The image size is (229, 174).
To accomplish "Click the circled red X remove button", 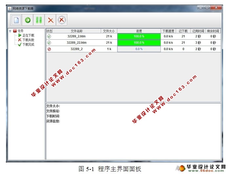I will click(62, 20).
